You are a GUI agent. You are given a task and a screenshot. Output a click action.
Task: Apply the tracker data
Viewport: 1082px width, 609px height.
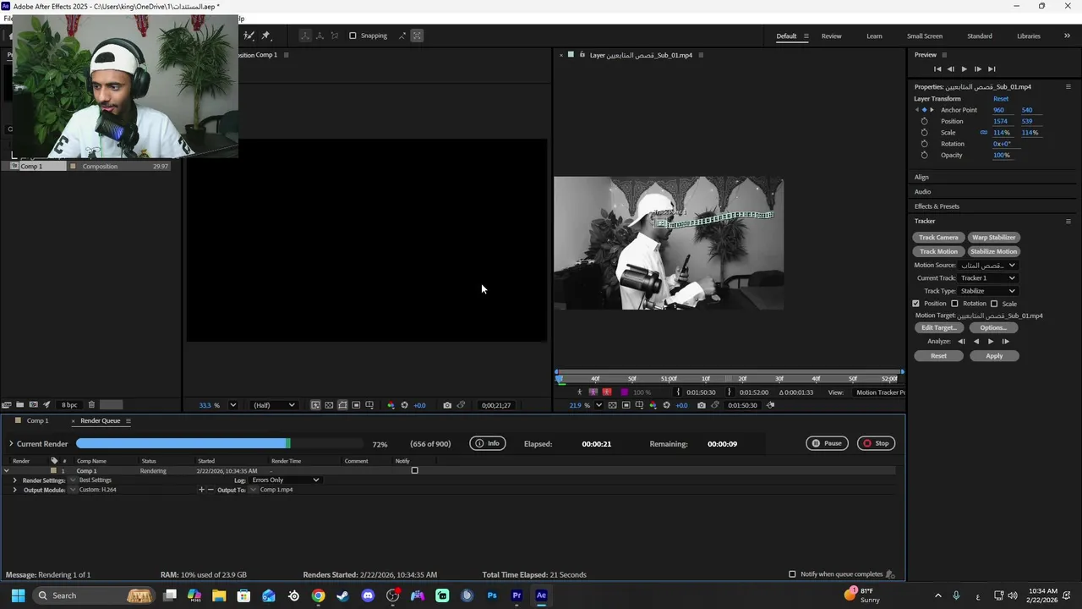pyautogui.click(x=994, y=356)
